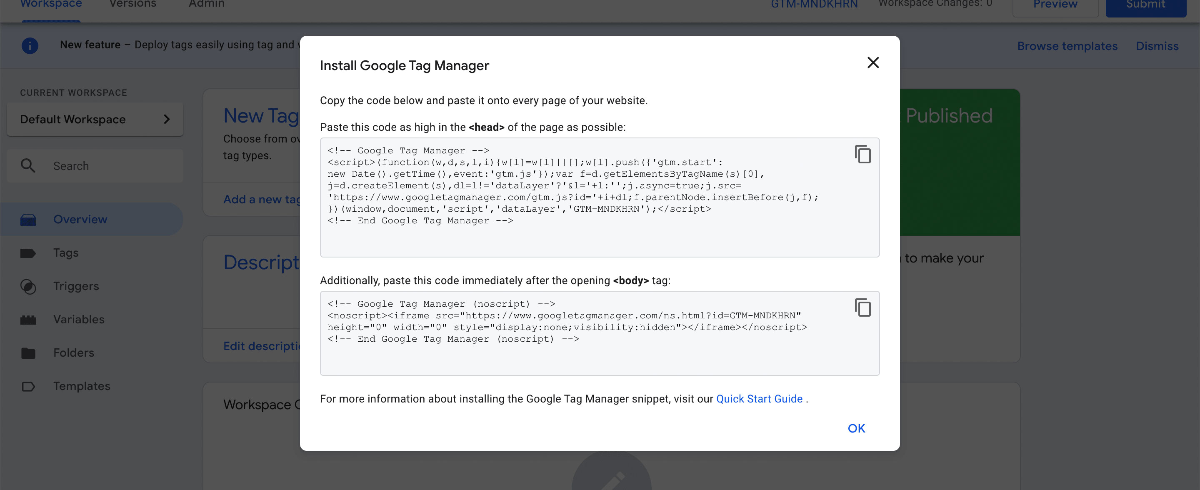Click the Overview folder icon

tap(29, 219)
